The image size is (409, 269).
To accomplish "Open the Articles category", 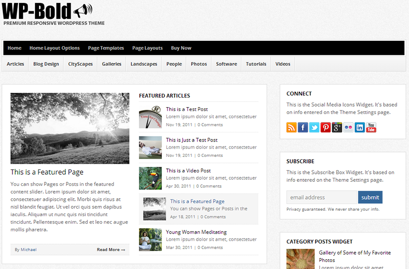I will coord(15,64).
